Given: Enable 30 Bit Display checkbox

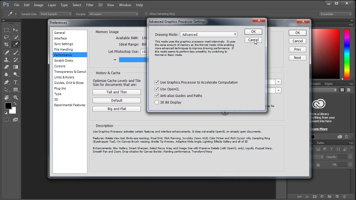Looking at the screenshot, I should [x=157, y=102].
